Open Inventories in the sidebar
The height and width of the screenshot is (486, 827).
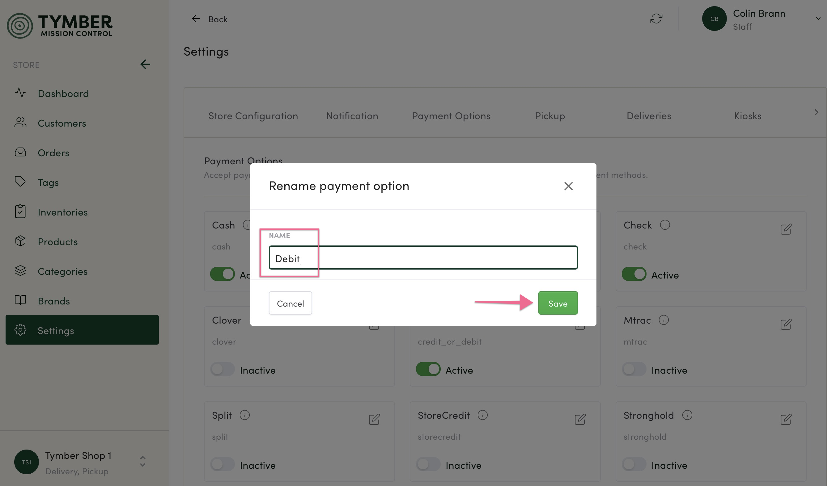[62, 212]
